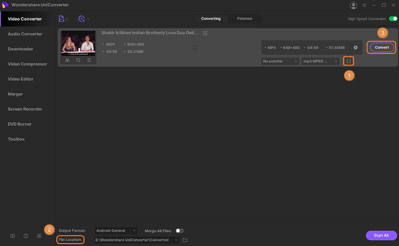399x246 pixels.
Task: Click the preview icon next to audio dropdown
Action: coord(349,61)
